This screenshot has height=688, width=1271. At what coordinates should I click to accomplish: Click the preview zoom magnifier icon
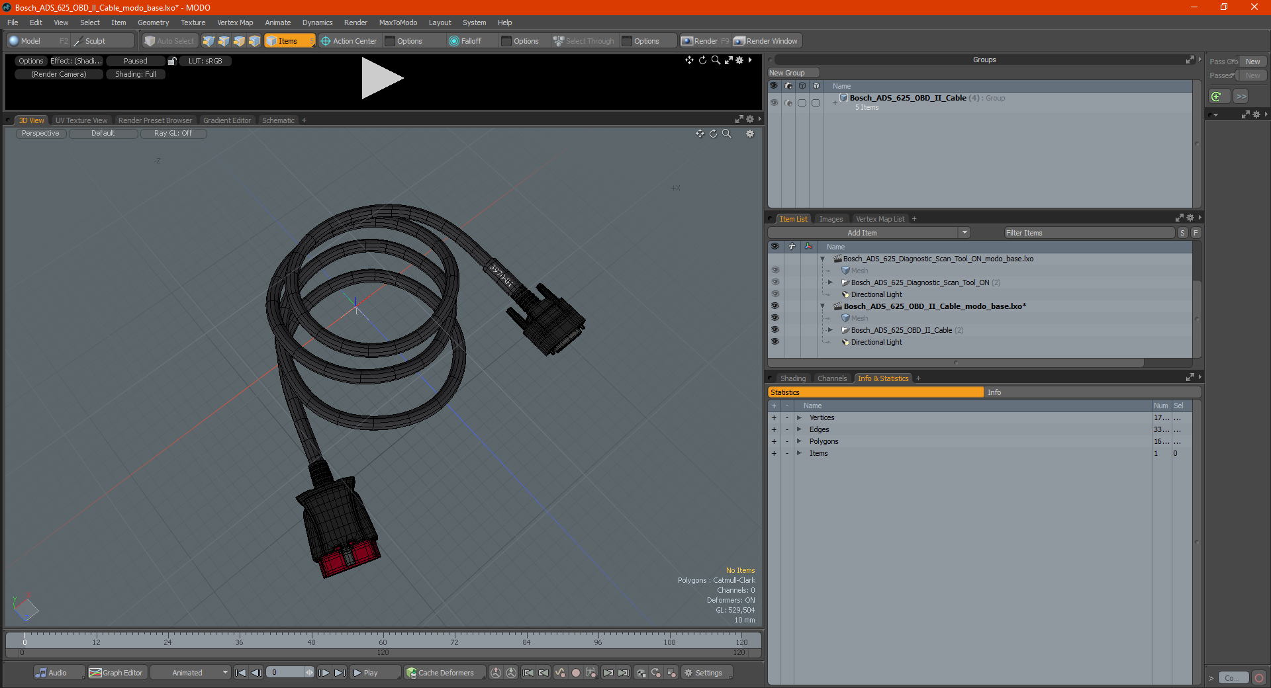tap(716, 60)
